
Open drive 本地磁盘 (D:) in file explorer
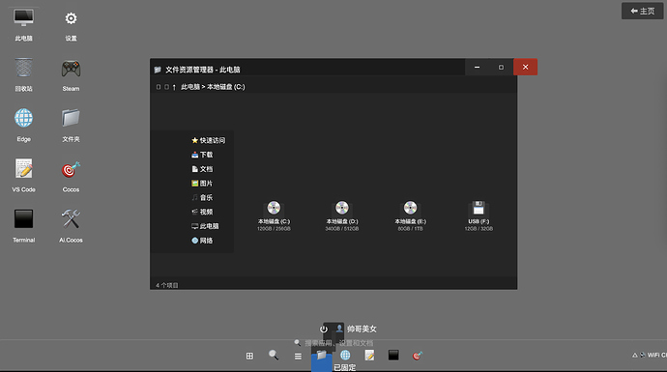click(x=342, y=216)
